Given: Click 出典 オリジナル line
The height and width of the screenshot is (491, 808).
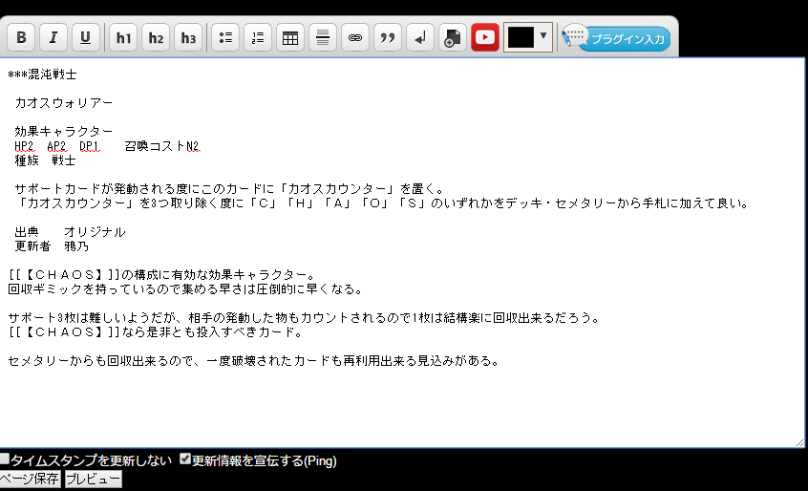Looking at the screenshot, I should [70, 232].
